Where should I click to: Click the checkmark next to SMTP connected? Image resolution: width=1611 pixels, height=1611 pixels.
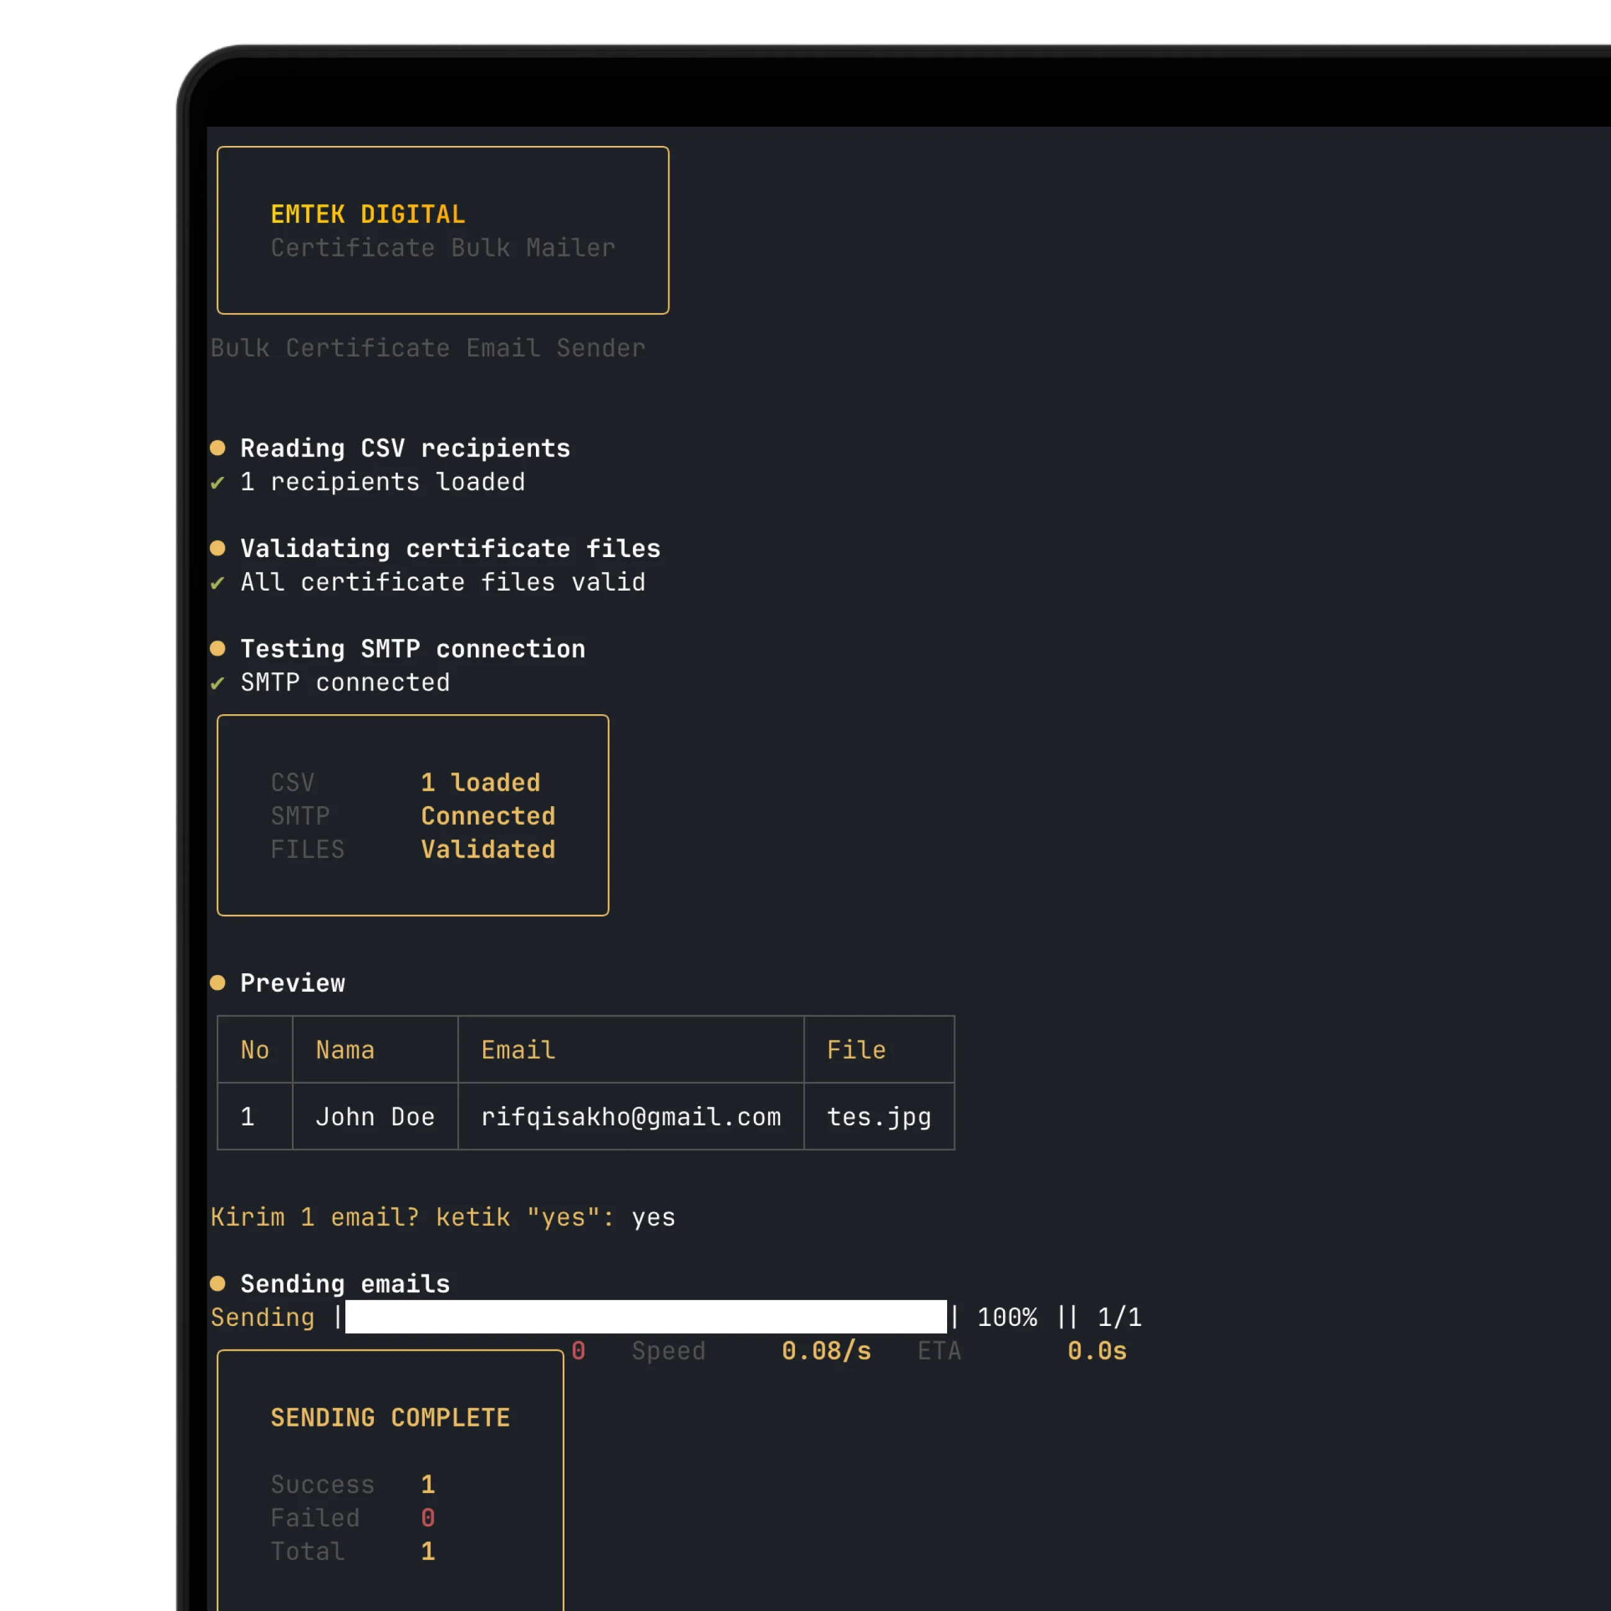tap(217, 683)
